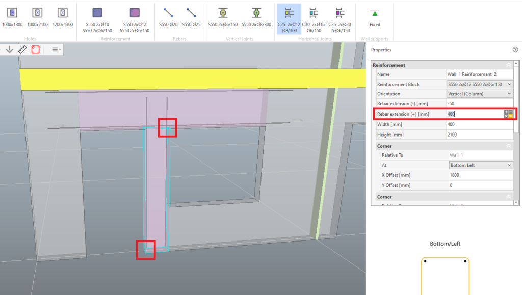Select horizontal joint C30 2xØ16
This screenshot has height=295, width=522.
313,16
